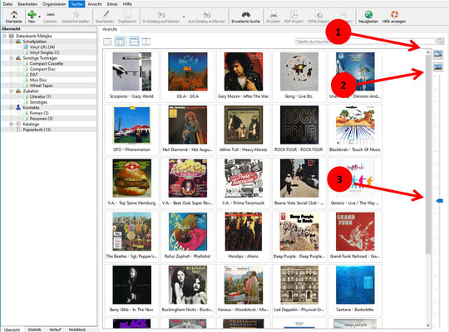Toggle the second gallery view layout button
Screen dimensions: 449x332
point(120,41)
